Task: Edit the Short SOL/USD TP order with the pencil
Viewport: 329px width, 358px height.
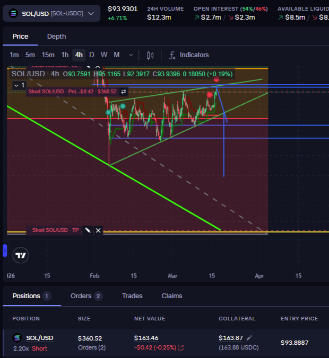Action: 88,230
